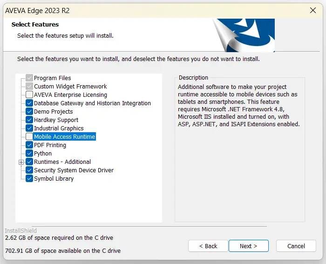Uncheck the Hardkey Support checkbox

[29, 120]
